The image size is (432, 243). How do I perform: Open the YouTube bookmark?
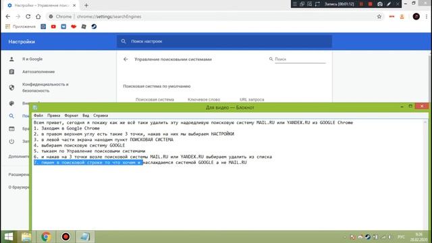coord(53,26)
